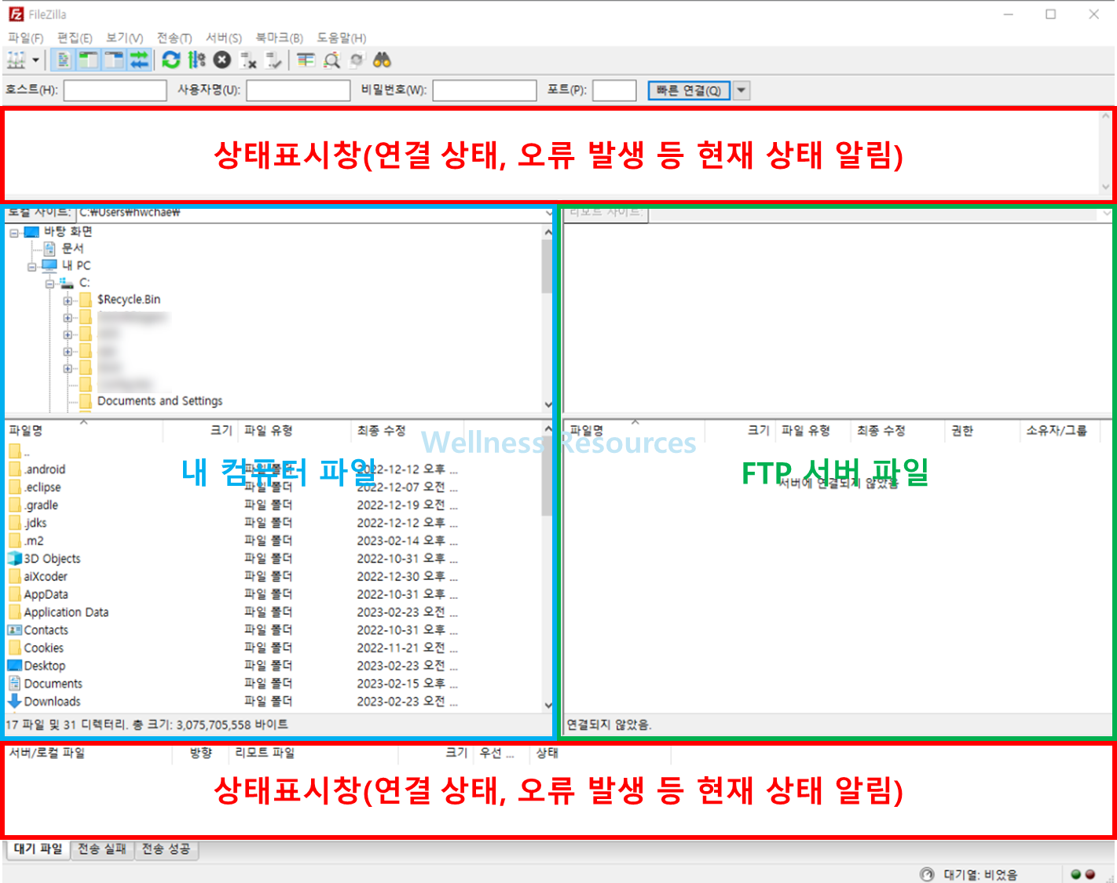Open the directory listing filters dialog
The height and width of the screenshot is (883, 1117).
point(306,60)
